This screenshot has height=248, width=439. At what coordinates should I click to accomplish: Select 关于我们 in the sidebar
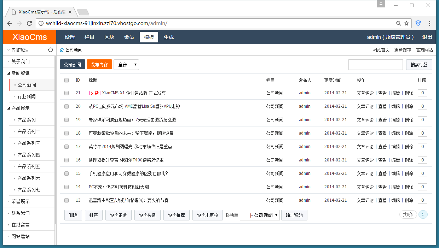[21, 61]
